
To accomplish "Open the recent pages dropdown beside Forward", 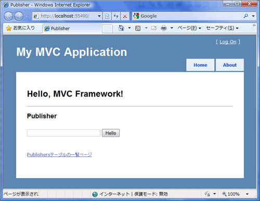I will click(27, 16).
